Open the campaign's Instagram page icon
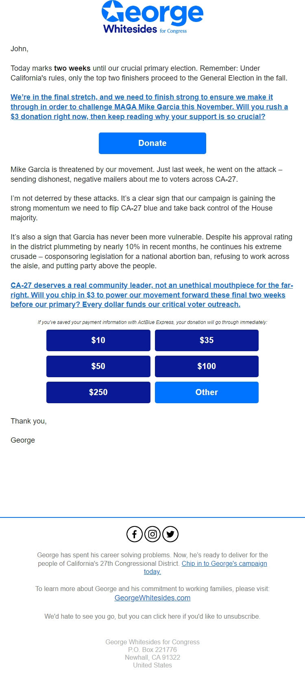This screenshot has width=305, height=678. 152,534
